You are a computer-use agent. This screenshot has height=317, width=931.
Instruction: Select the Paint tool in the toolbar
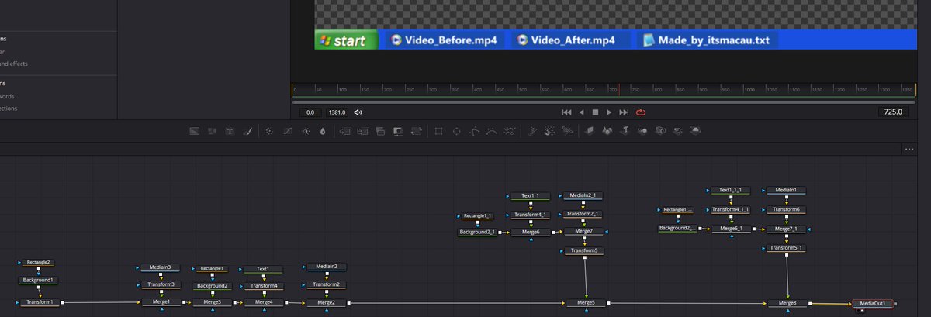[x=248, y=131]
